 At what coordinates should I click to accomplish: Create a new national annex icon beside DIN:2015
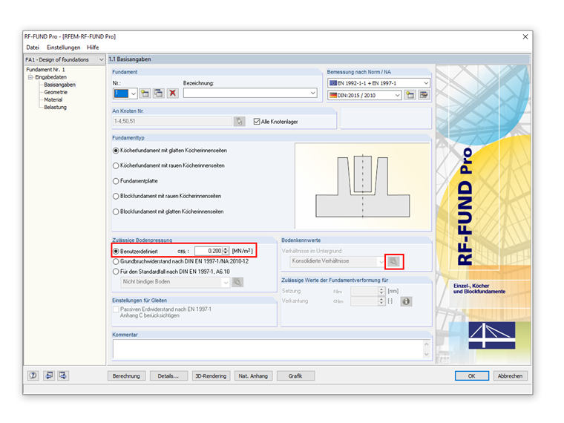click(410, 95)
